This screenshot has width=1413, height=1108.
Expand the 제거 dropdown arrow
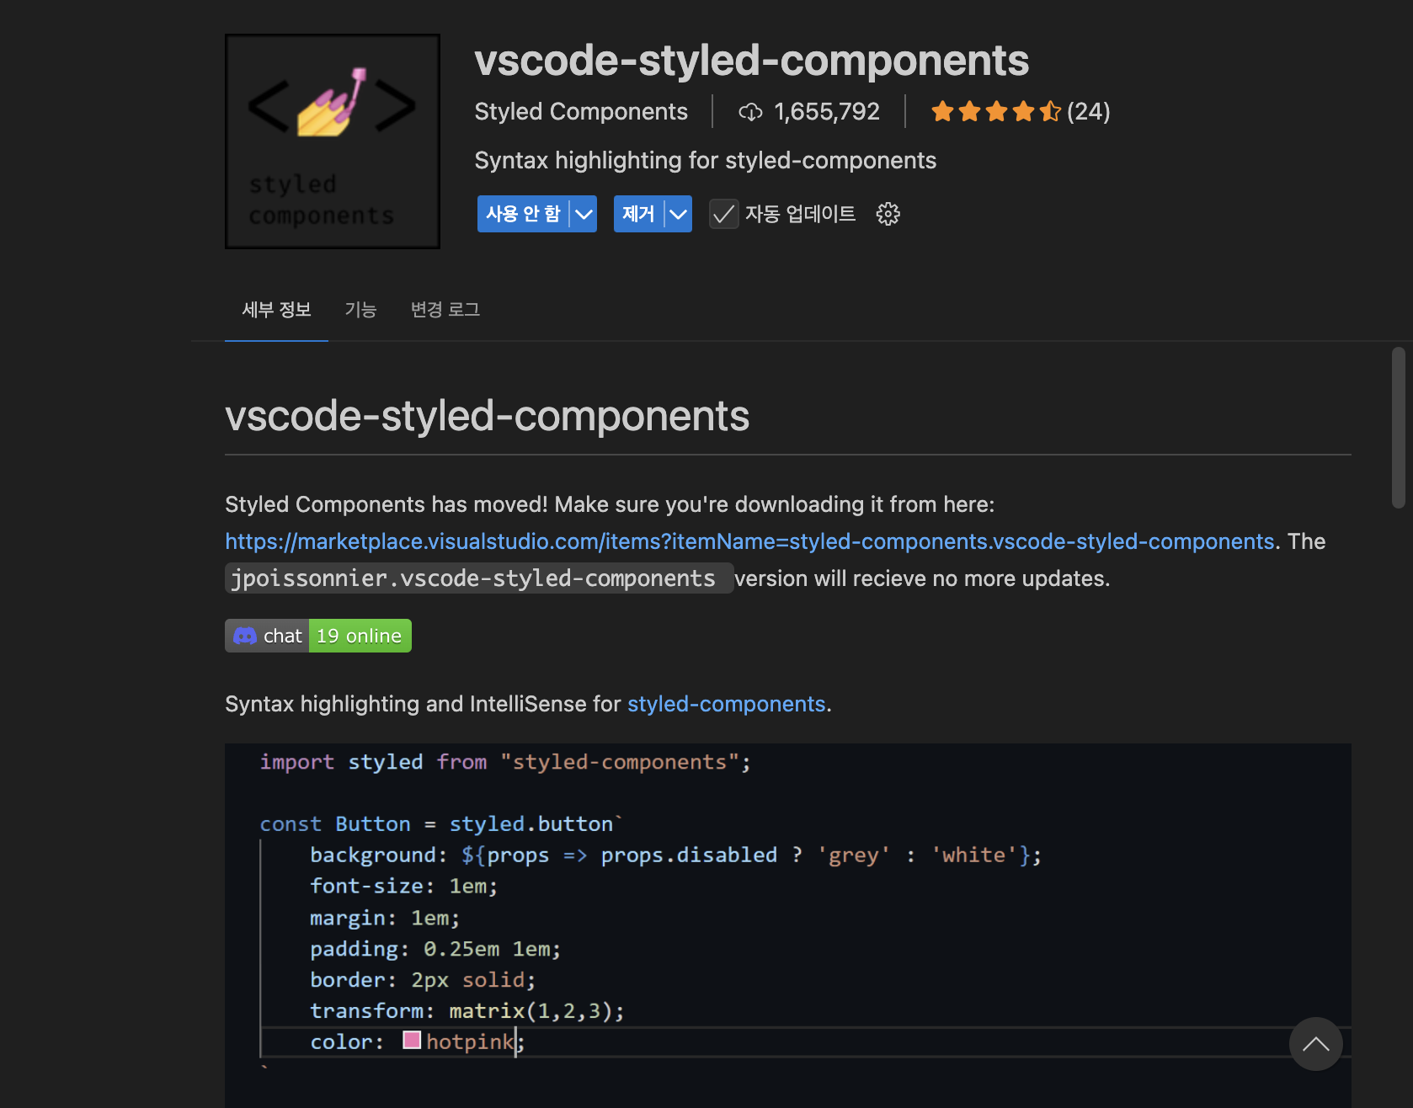click(678, 214)
